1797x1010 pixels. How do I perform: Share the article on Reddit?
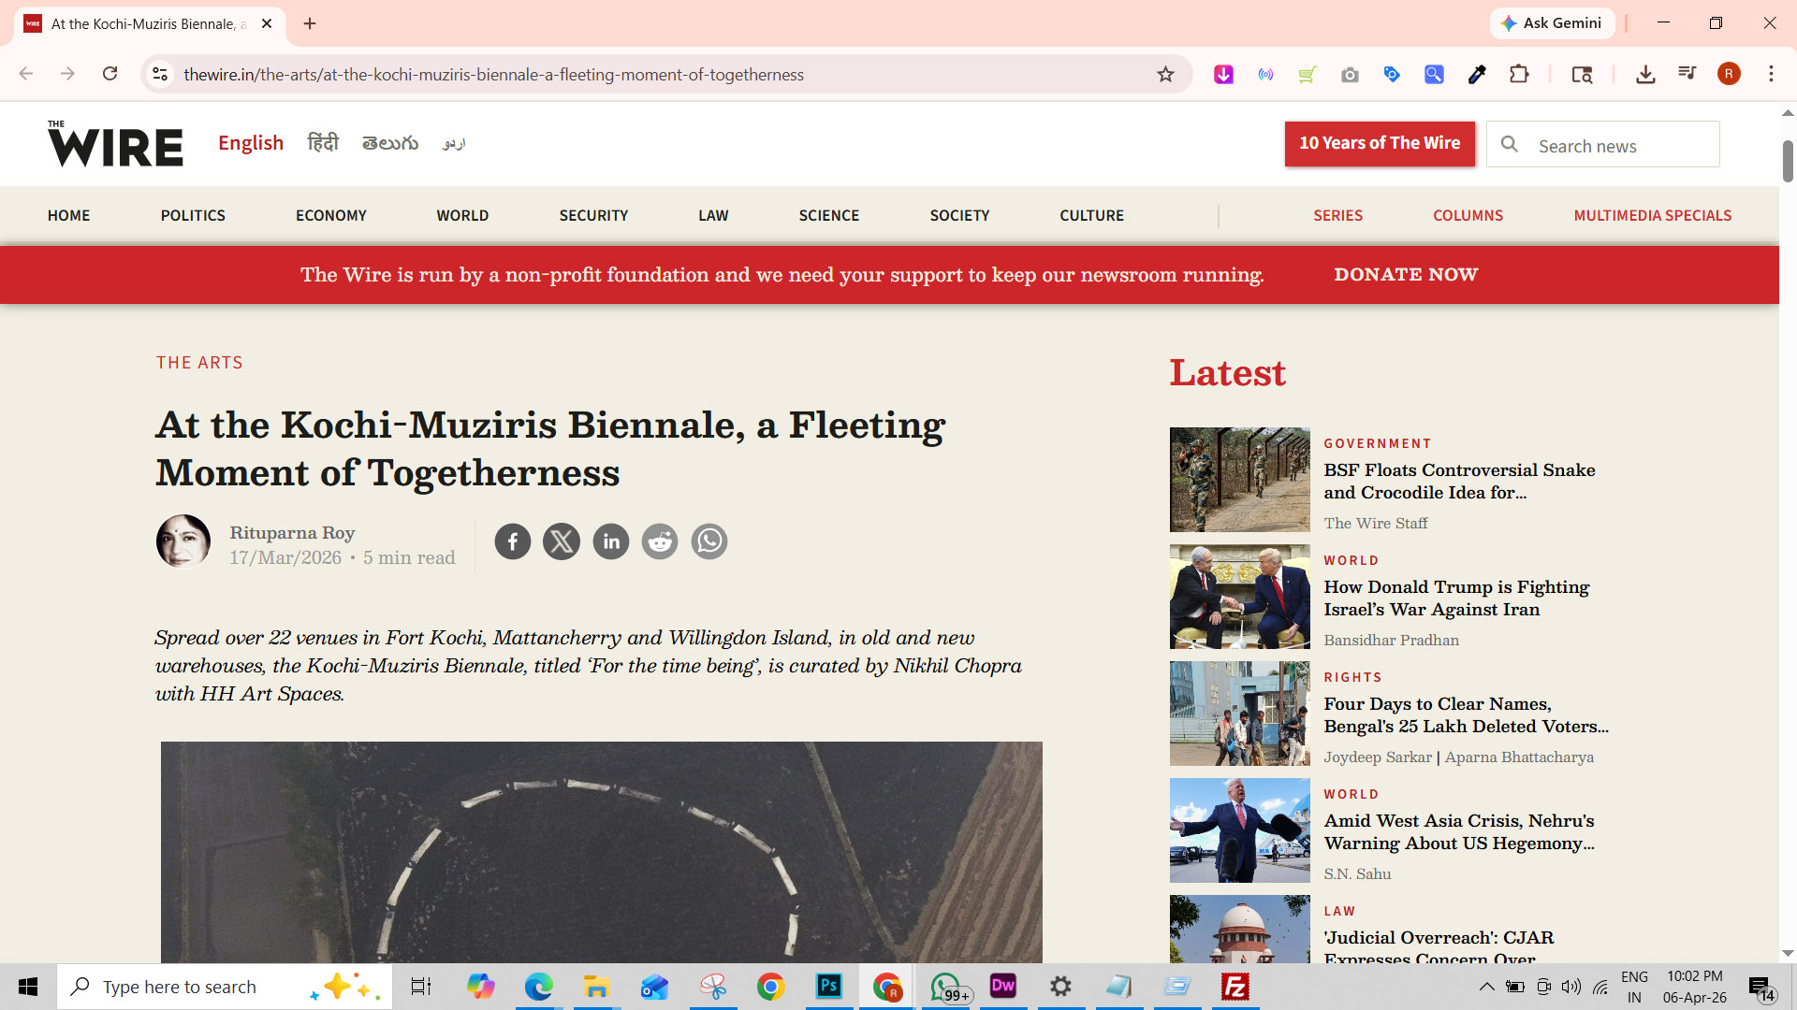660,541
